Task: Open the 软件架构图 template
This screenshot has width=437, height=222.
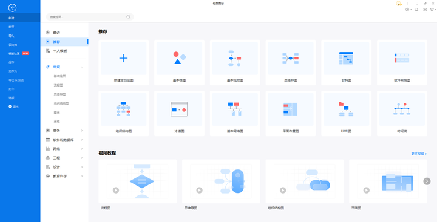Action: (402, 62)
